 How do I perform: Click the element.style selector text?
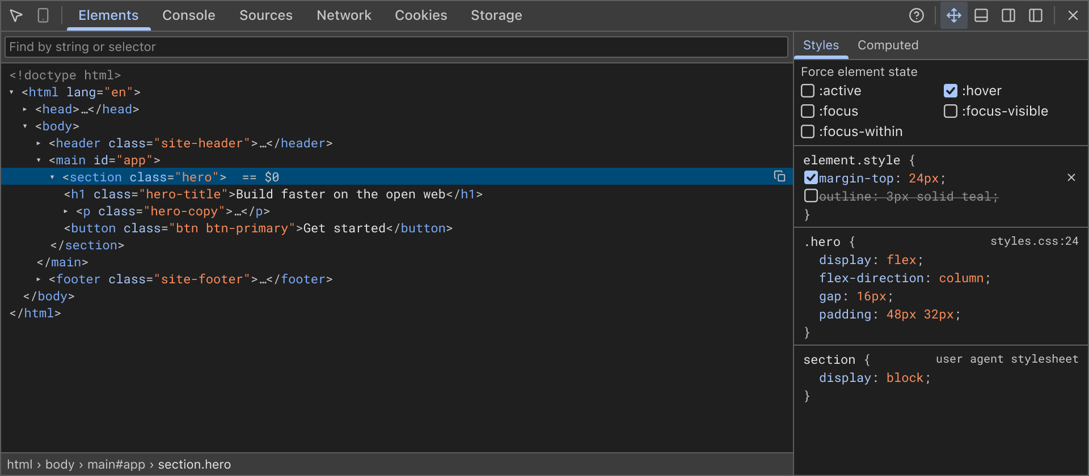(x=851, y=160)
